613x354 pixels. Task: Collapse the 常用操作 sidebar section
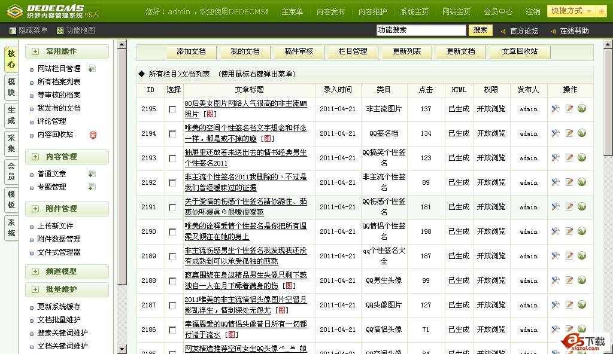tap(36, 52)
